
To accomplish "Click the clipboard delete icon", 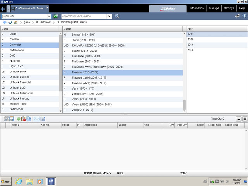I will pyautogui.click(x=23, y=119).
